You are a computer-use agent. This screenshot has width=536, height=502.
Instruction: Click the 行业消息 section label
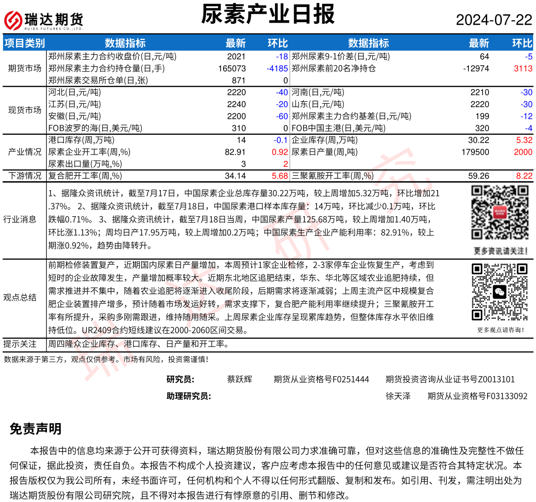(x=20, y=220)
